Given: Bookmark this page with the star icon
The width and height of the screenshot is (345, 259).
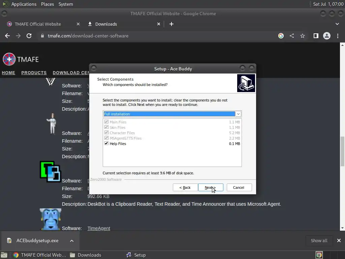Looking at the screenshot, I should coord(303,36).
